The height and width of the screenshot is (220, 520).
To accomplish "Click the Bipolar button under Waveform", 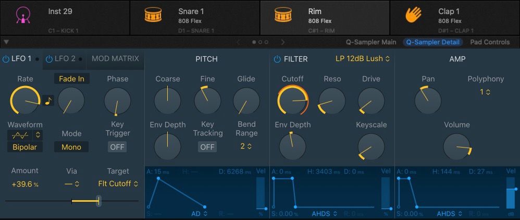I will [x=24, y=147].
